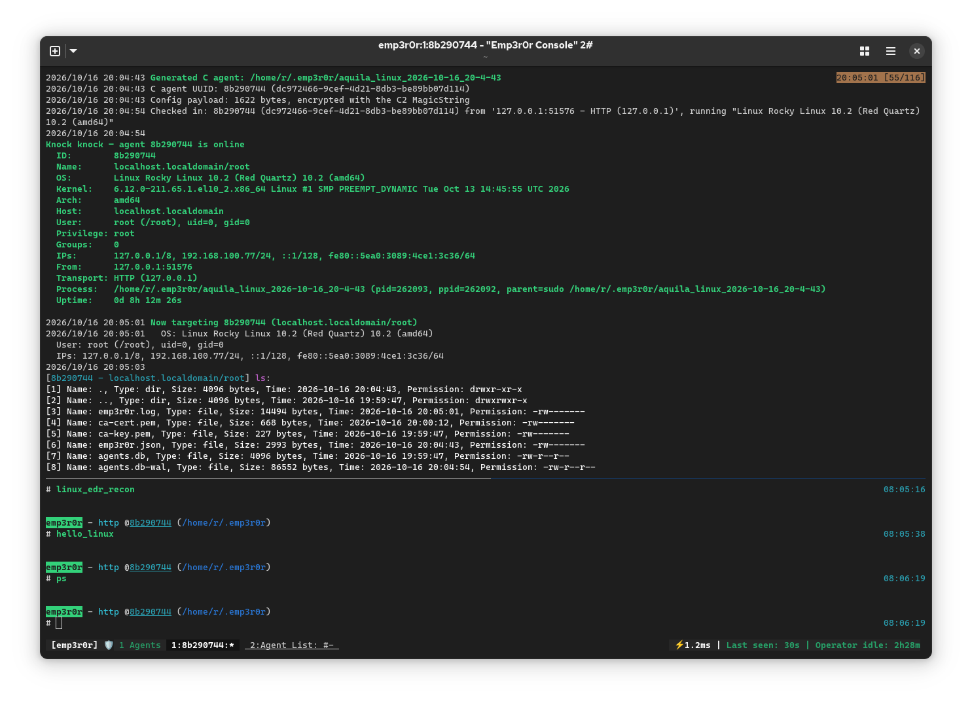Switch to tmux window 1:8b290744
Viewport: 972px width, 703px height.
pyautogui.click(x=203, y=645)
